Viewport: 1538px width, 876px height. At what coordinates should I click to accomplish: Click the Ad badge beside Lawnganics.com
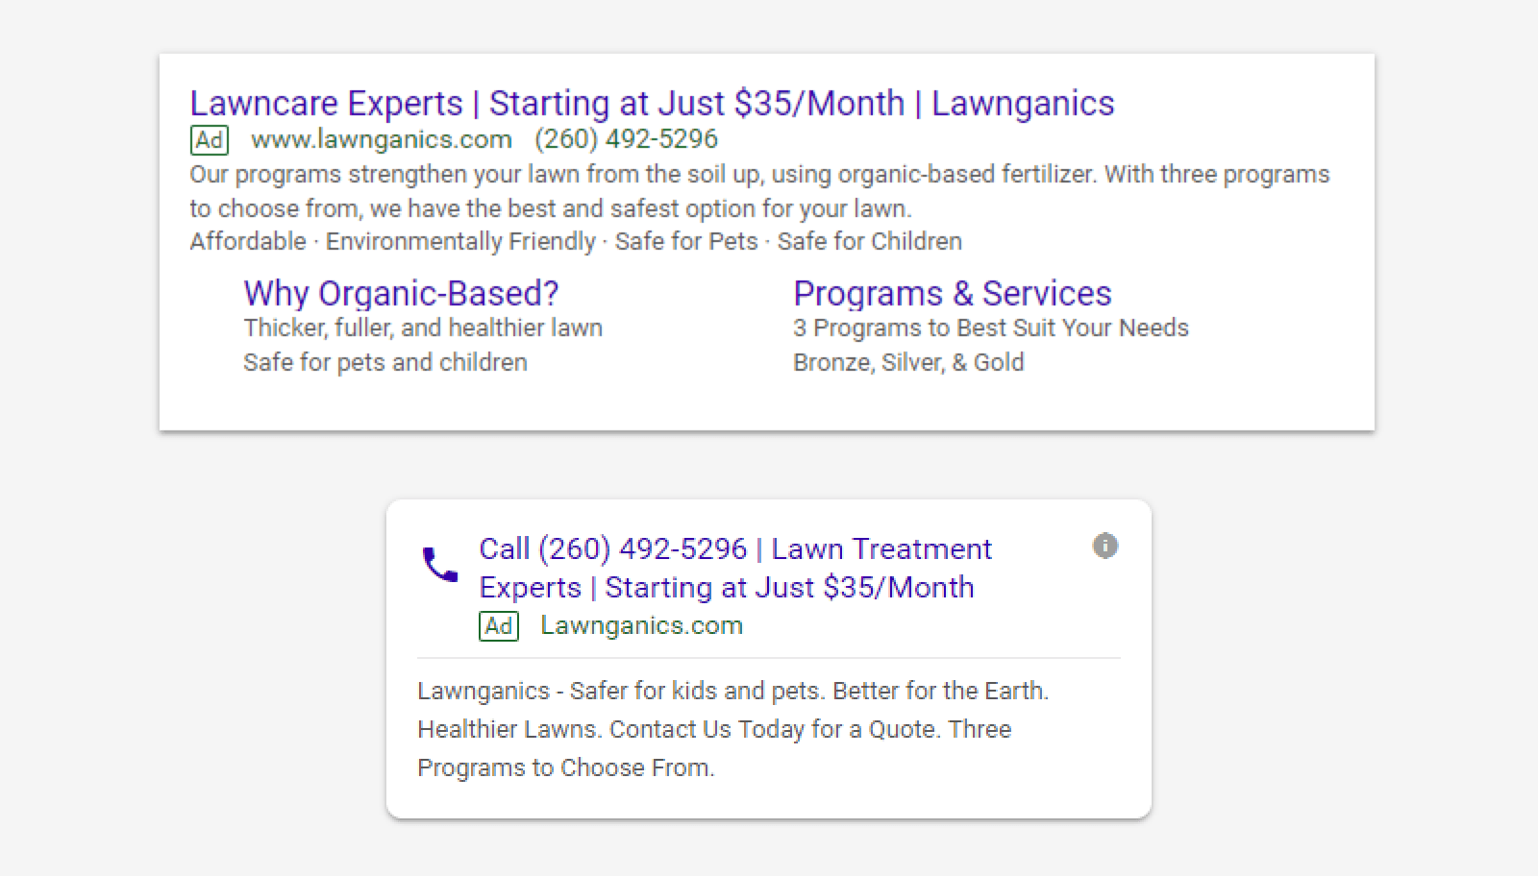pos(499,625)
